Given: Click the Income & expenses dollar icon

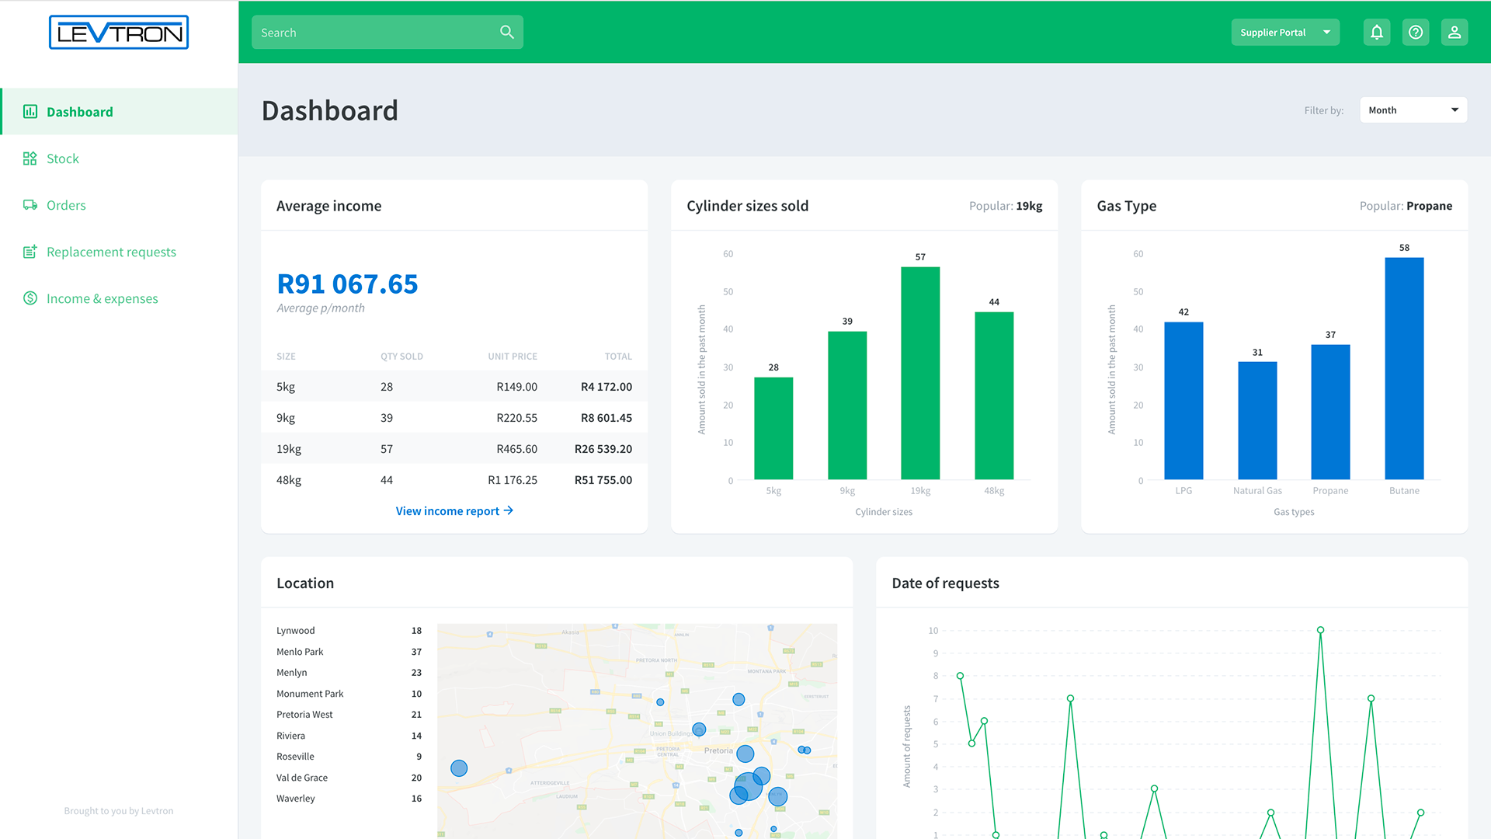Looking at the screenshot, I should click(x=30, y=298).
